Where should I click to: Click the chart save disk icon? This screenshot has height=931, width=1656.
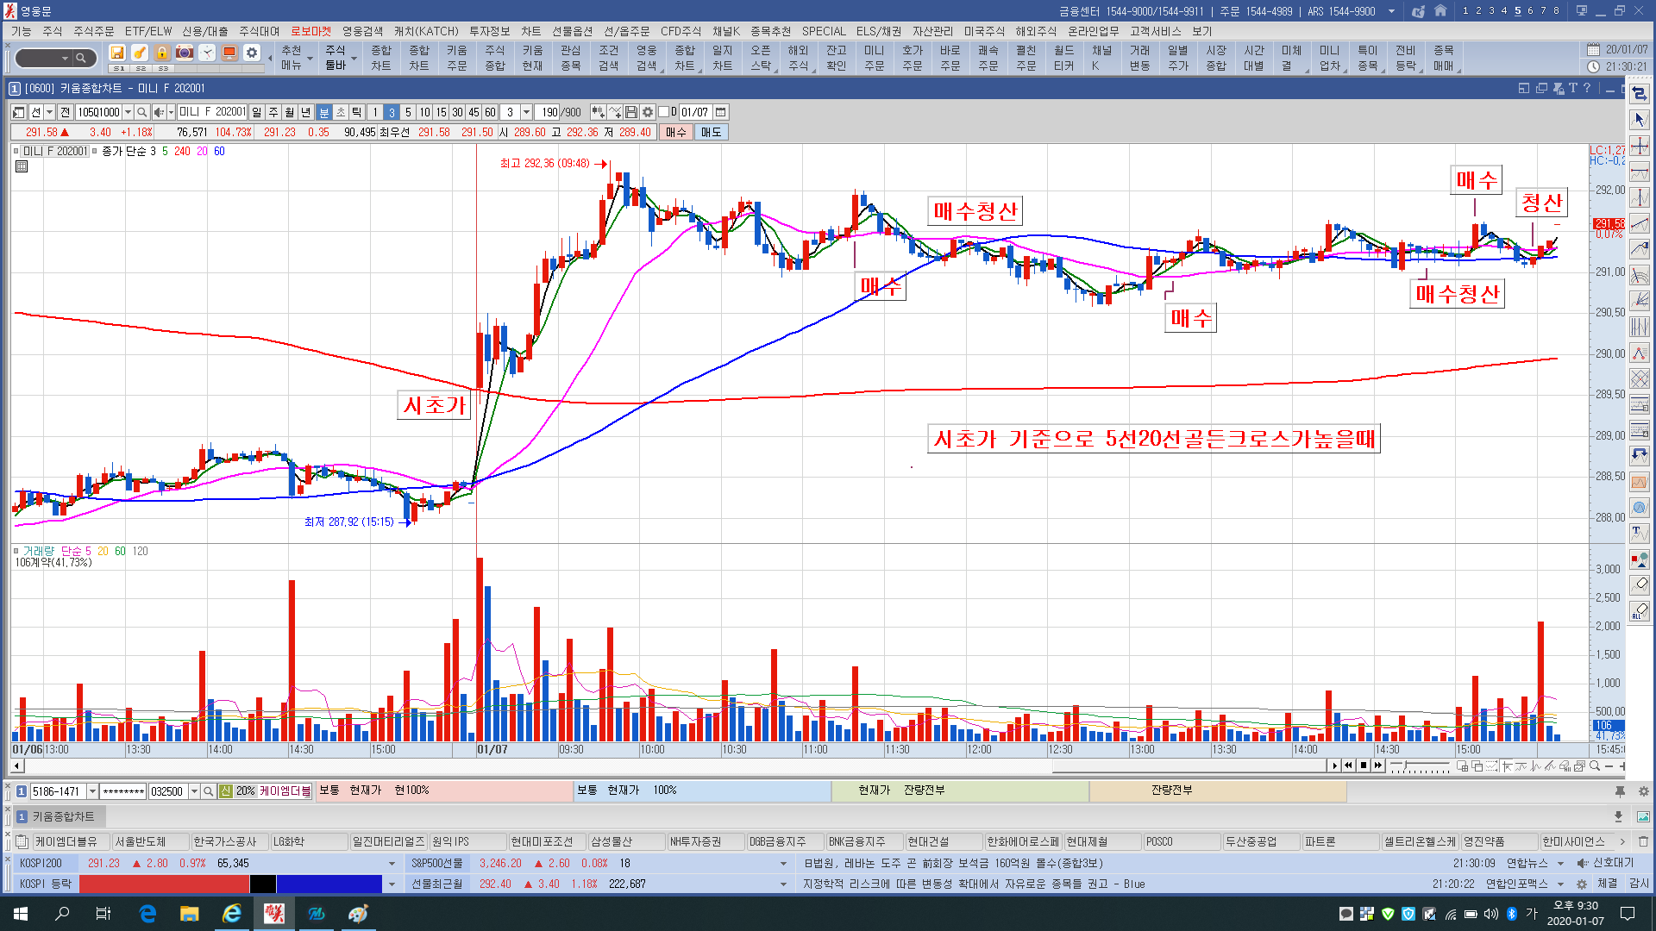pos(631,112)
